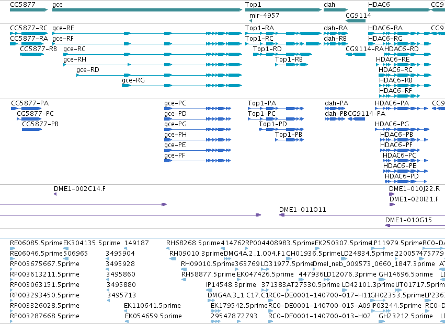The width and height of the screenshot is (445, 324).
Task: Click GH14696.5prime EST label
Action: point(406,274)
